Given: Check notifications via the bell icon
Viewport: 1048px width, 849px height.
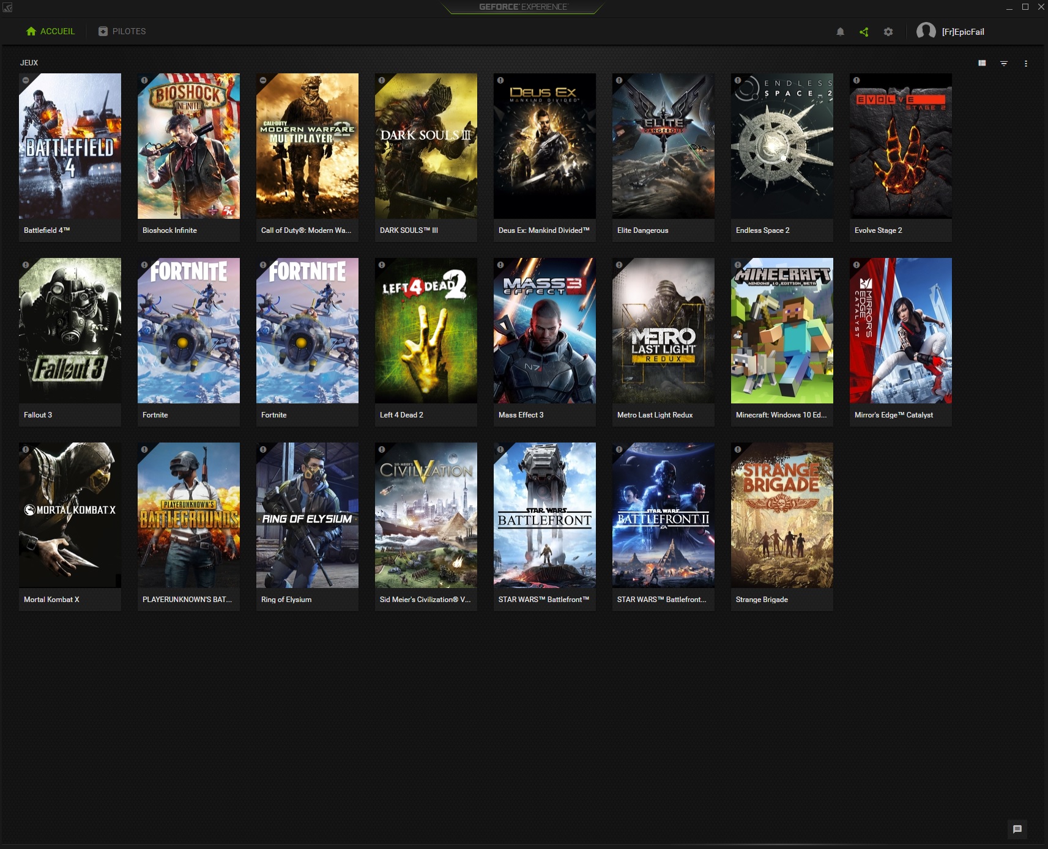Looking at the screenshot, I should pos(840,31).
